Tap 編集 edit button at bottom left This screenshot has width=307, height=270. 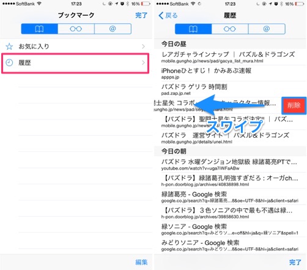point(141,262)
